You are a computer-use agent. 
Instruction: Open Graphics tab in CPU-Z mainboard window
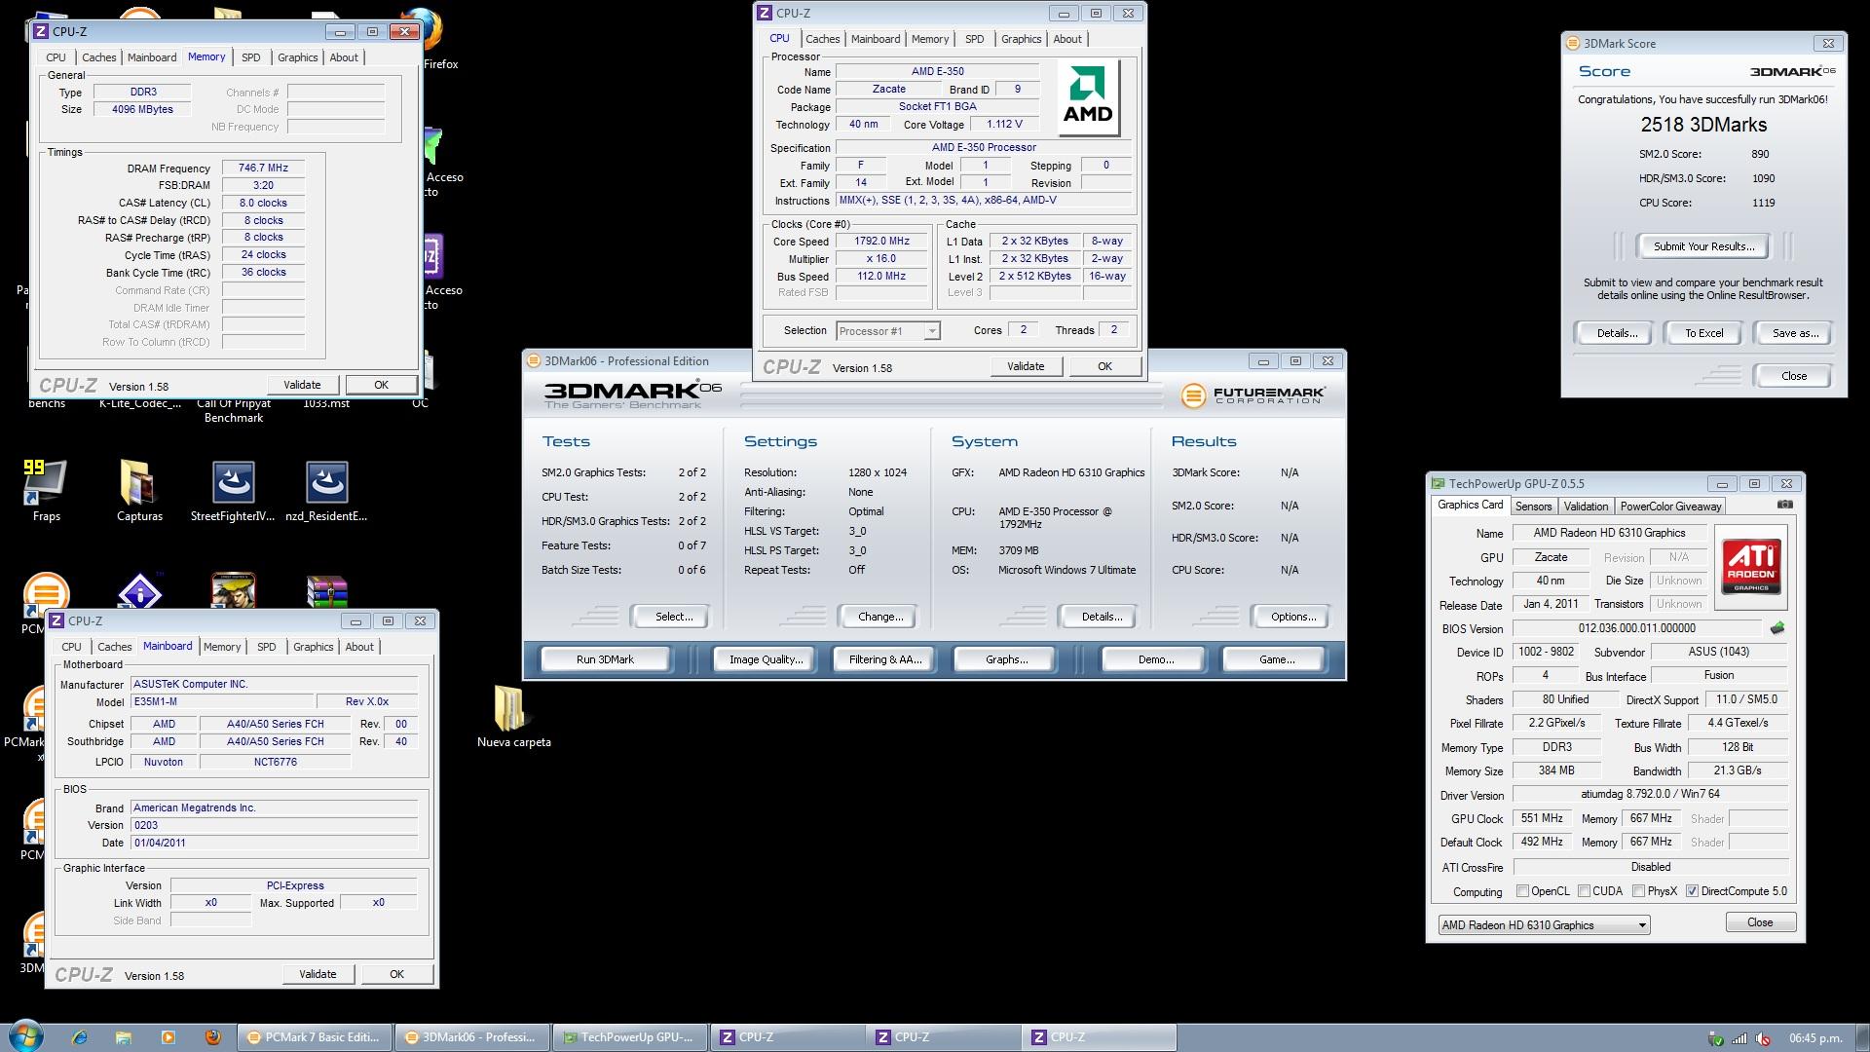coord(313,647)
